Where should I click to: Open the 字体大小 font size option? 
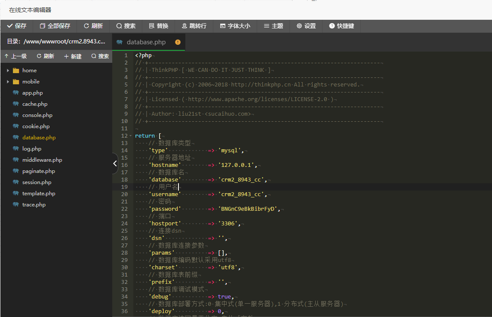(235, 26)
